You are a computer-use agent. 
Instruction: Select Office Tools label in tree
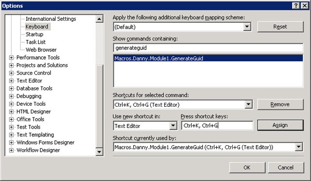coord(30,119)
